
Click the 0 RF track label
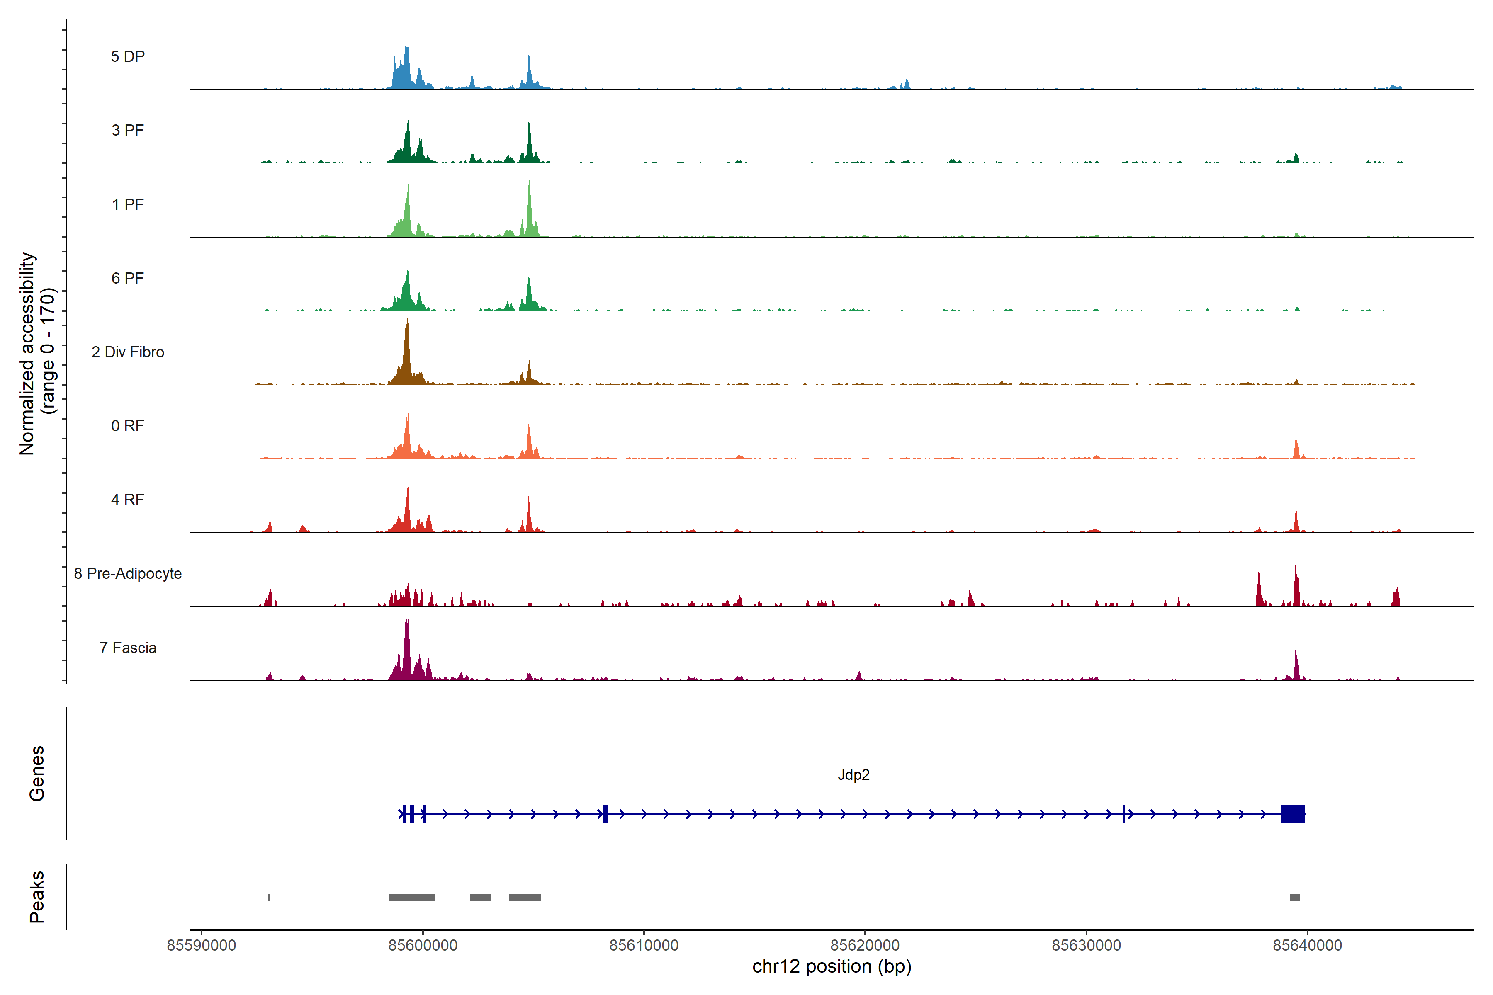coord(128,426)
